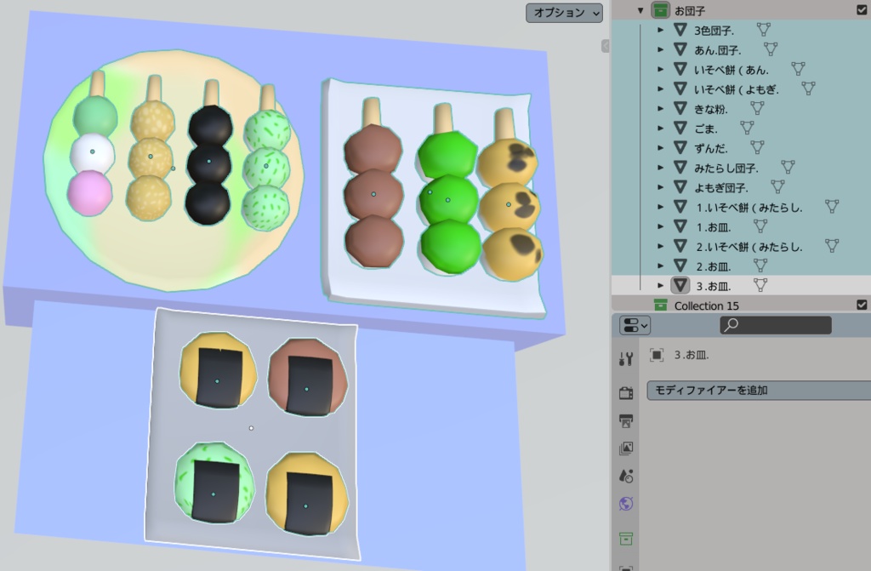Viewport: 871px width, 571px height.
Task: Show the viewport sidebar with the small arrow tab
Action: point(605,46)
